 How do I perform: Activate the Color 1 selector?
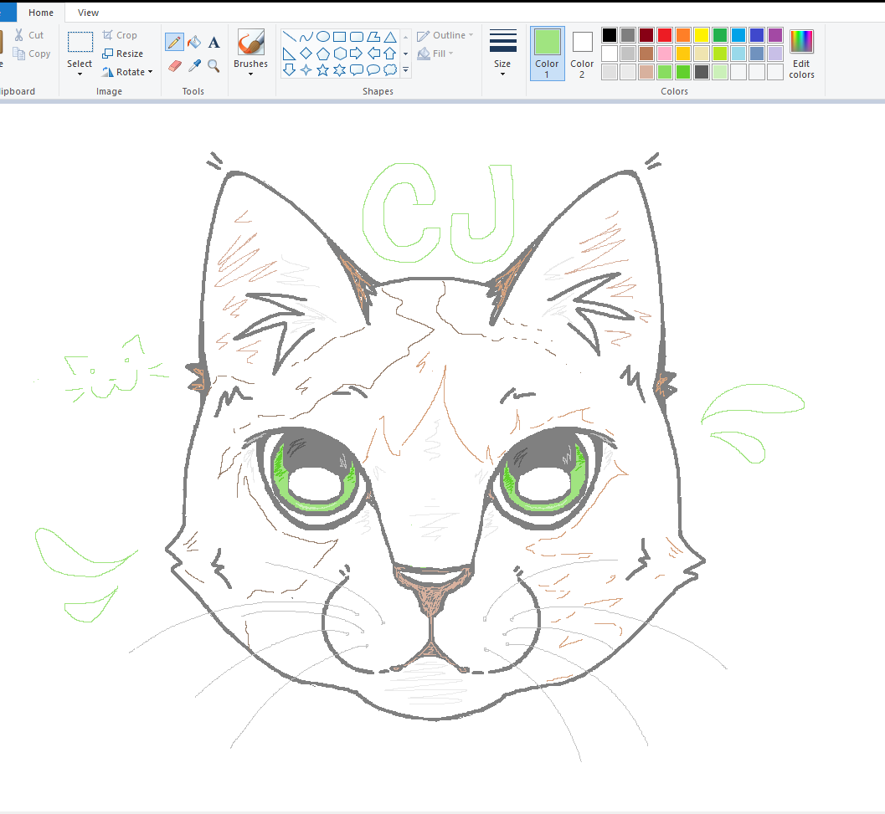coord(547,53)
